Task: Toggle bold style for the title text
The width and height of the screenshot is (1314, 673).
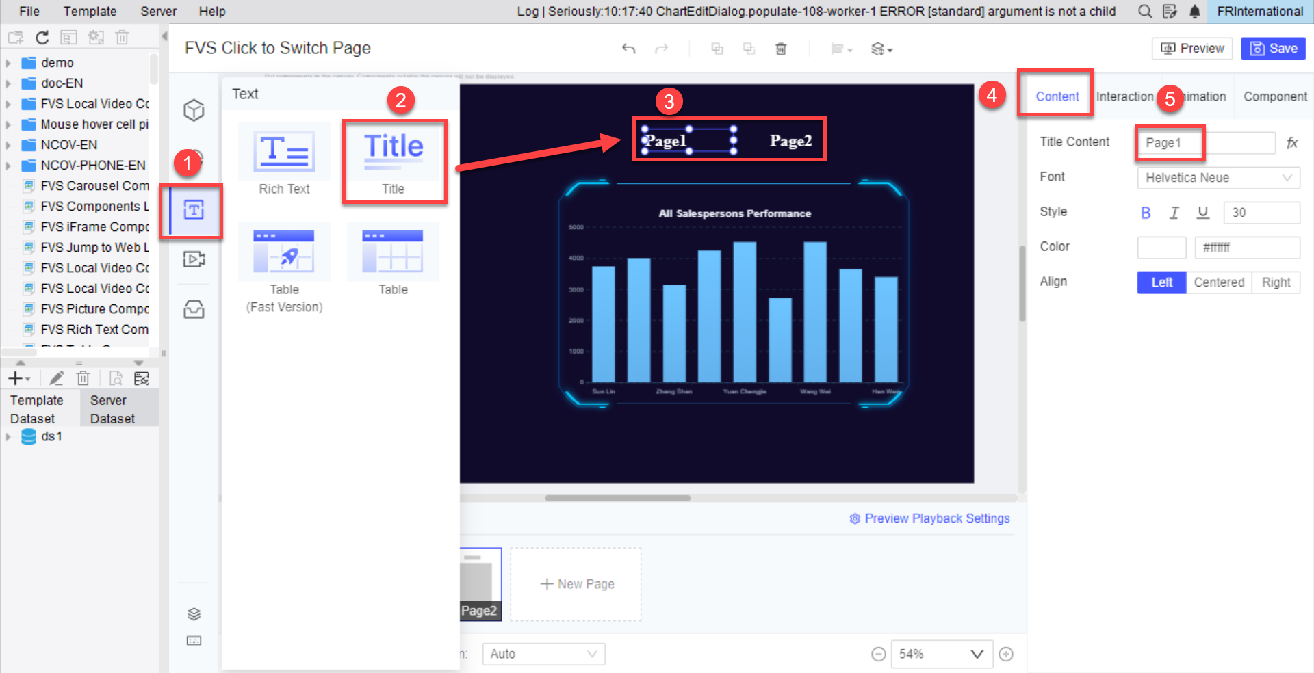Action: pos(1146,213)
